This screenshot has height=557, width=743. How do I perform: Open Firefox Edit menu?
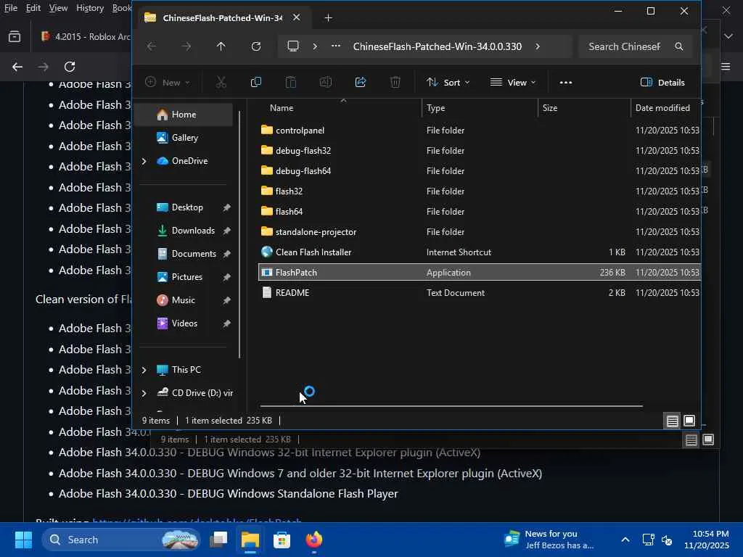click(x=33, y=8)
